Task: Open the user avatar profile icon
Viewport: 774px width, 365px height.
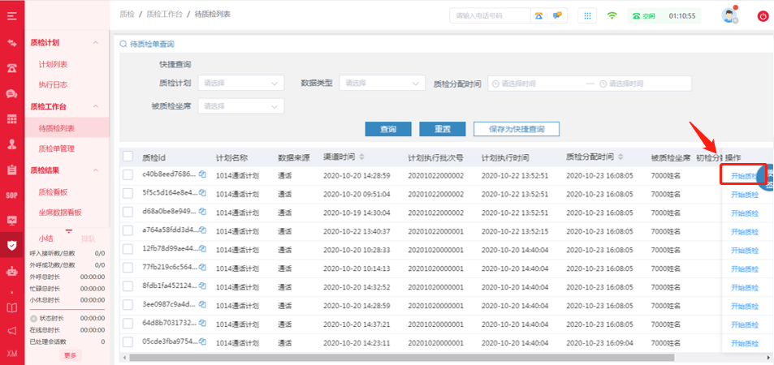Action: point(730,15)
